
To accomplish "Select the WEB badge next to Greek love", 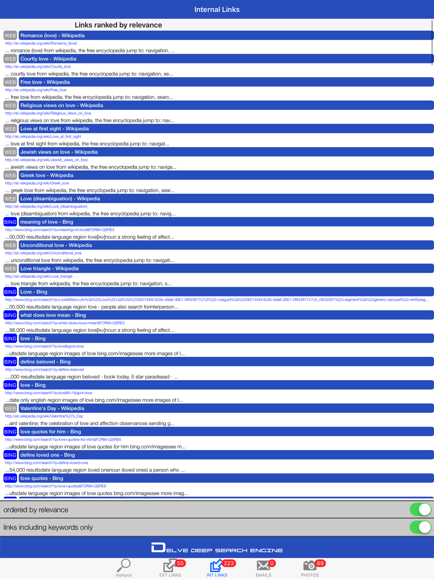I will pyautogui.click(x=10, y=175).
